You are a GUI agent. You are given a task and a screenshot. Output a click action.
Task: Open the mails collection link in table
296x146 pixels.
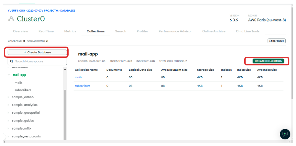click(x=78, y=77)
